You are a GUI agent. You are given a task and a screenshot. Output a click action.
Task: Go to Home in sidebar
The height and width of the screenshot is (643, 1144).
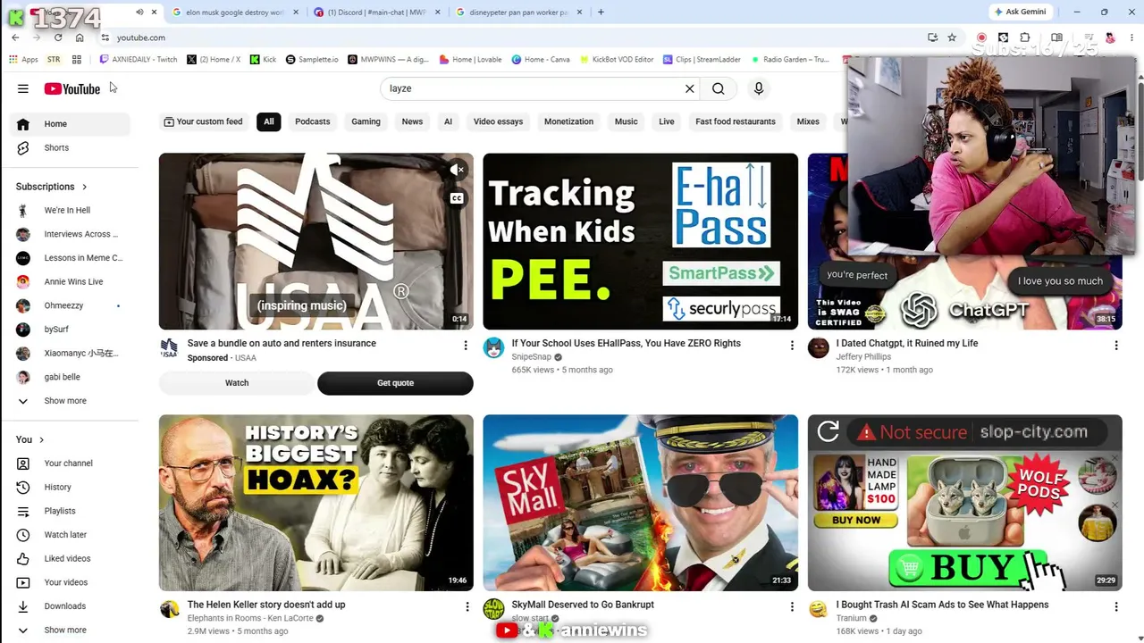[x=71, y=124]
